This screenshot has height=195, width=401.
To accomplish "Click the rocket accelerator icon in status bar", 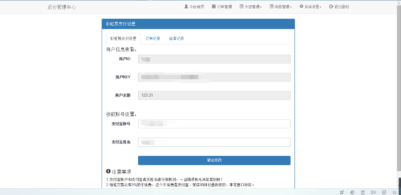I will [x=342, y=192].
